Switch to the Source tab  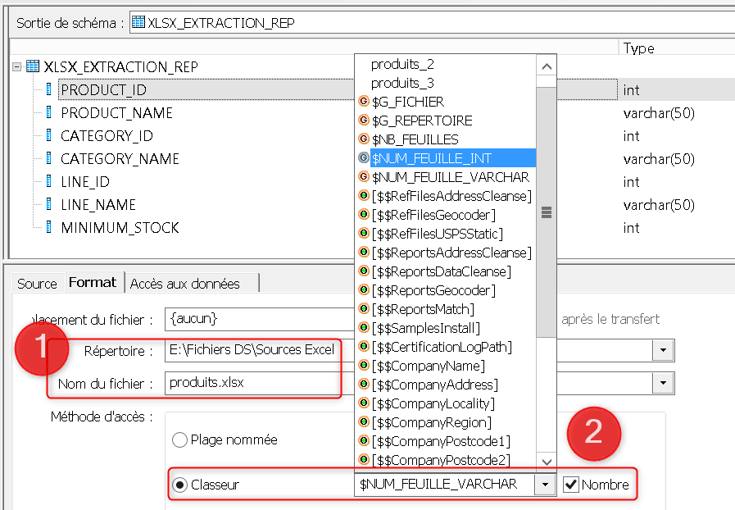(x=37, y=283)
